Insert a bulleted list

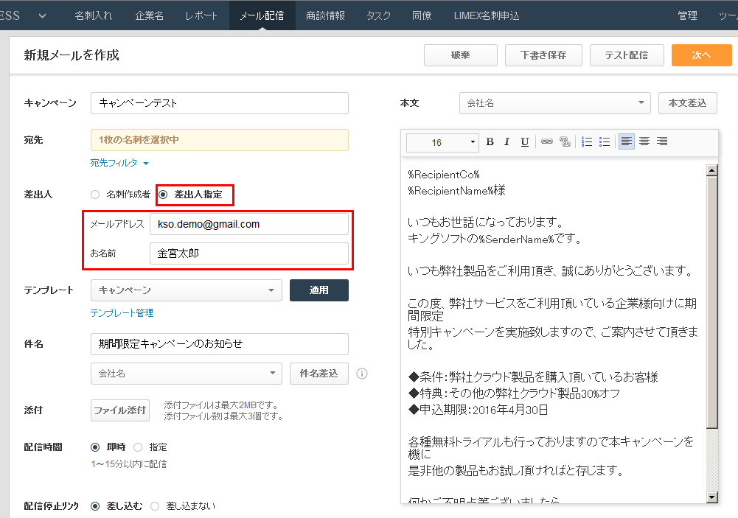point(605,142)
